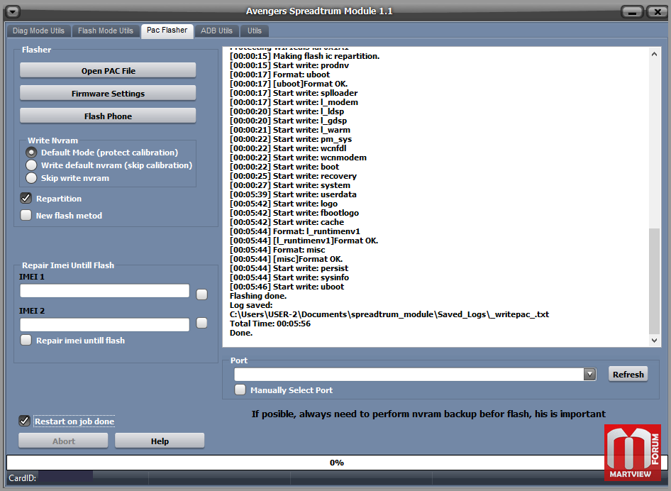
Task: Switch to the Diag Mode Utils tab
Action: (38, 31)
